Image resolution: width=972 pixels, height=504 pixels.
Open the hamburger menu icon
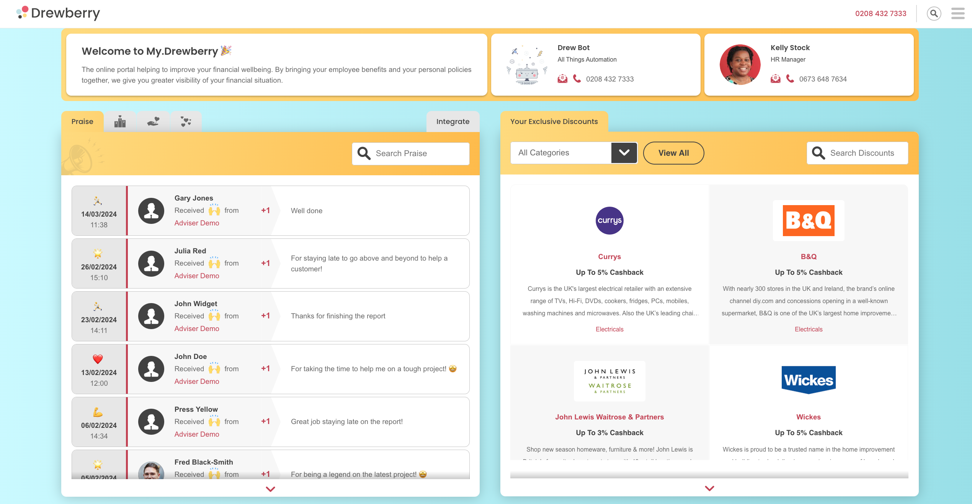click(x=957, y=14)
